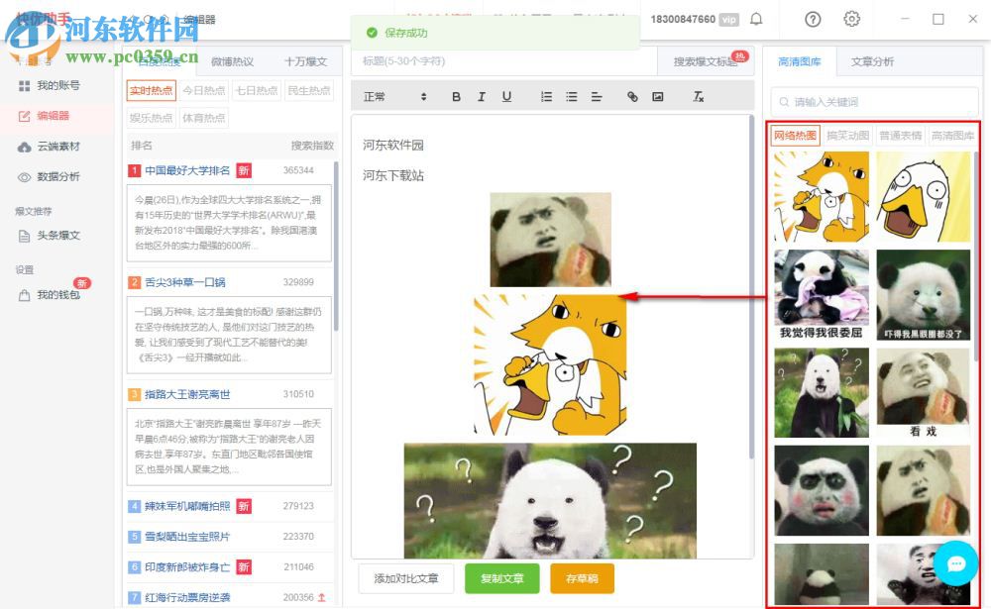Insert a hyperlink
Viewport: 991px width, 609px height.
pos(632,97)
